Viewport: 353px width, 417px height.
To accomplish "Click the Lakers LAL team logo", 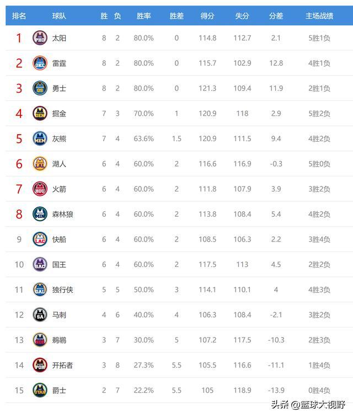I will point(40,164).
